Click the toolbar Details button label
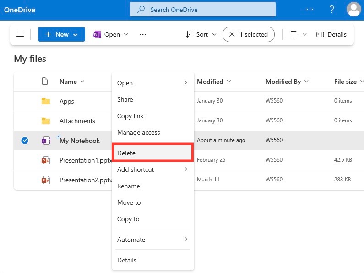This screenshot has width=364, height=273. click(x=337, y=34)
